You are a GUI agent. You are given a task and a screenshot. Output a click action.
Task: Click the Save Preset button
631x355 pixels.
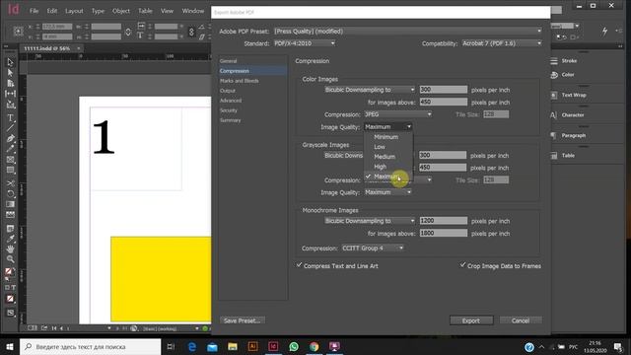coord(242,320)
